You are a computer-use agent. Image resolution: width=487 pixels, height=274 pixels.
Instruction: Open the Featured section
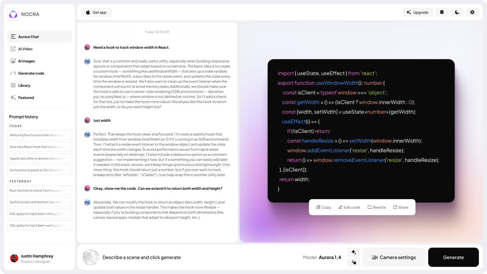pos(26,97)
